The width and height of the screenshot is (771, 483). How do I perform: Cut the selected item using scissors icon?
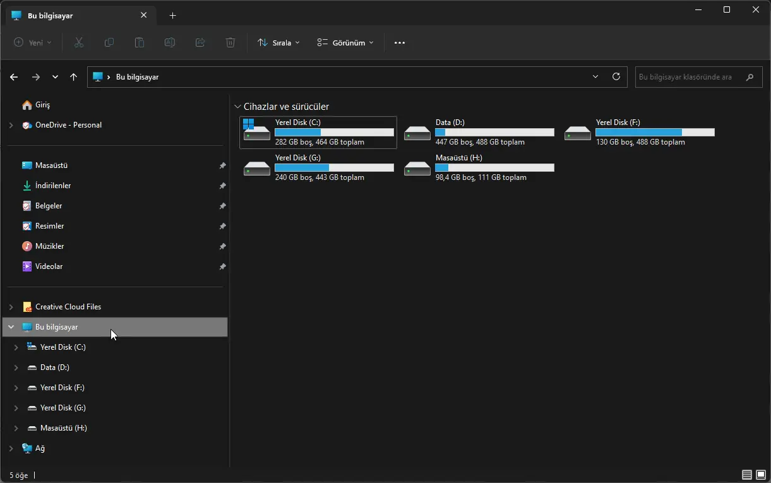click(x=78, y=42)
